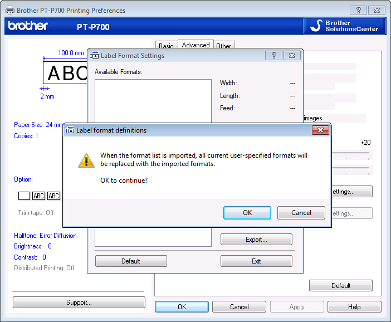Click the brother logo in banner
This screenshot has width=391, height=322.
(x=28, y=26)
